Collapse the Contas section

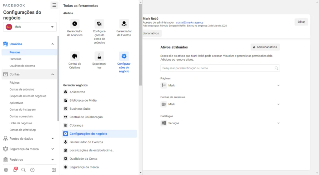coord(52,74)
